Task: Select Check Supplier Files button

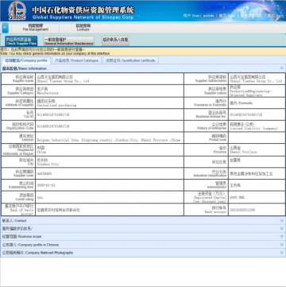Action: click(x=21, y=41)
